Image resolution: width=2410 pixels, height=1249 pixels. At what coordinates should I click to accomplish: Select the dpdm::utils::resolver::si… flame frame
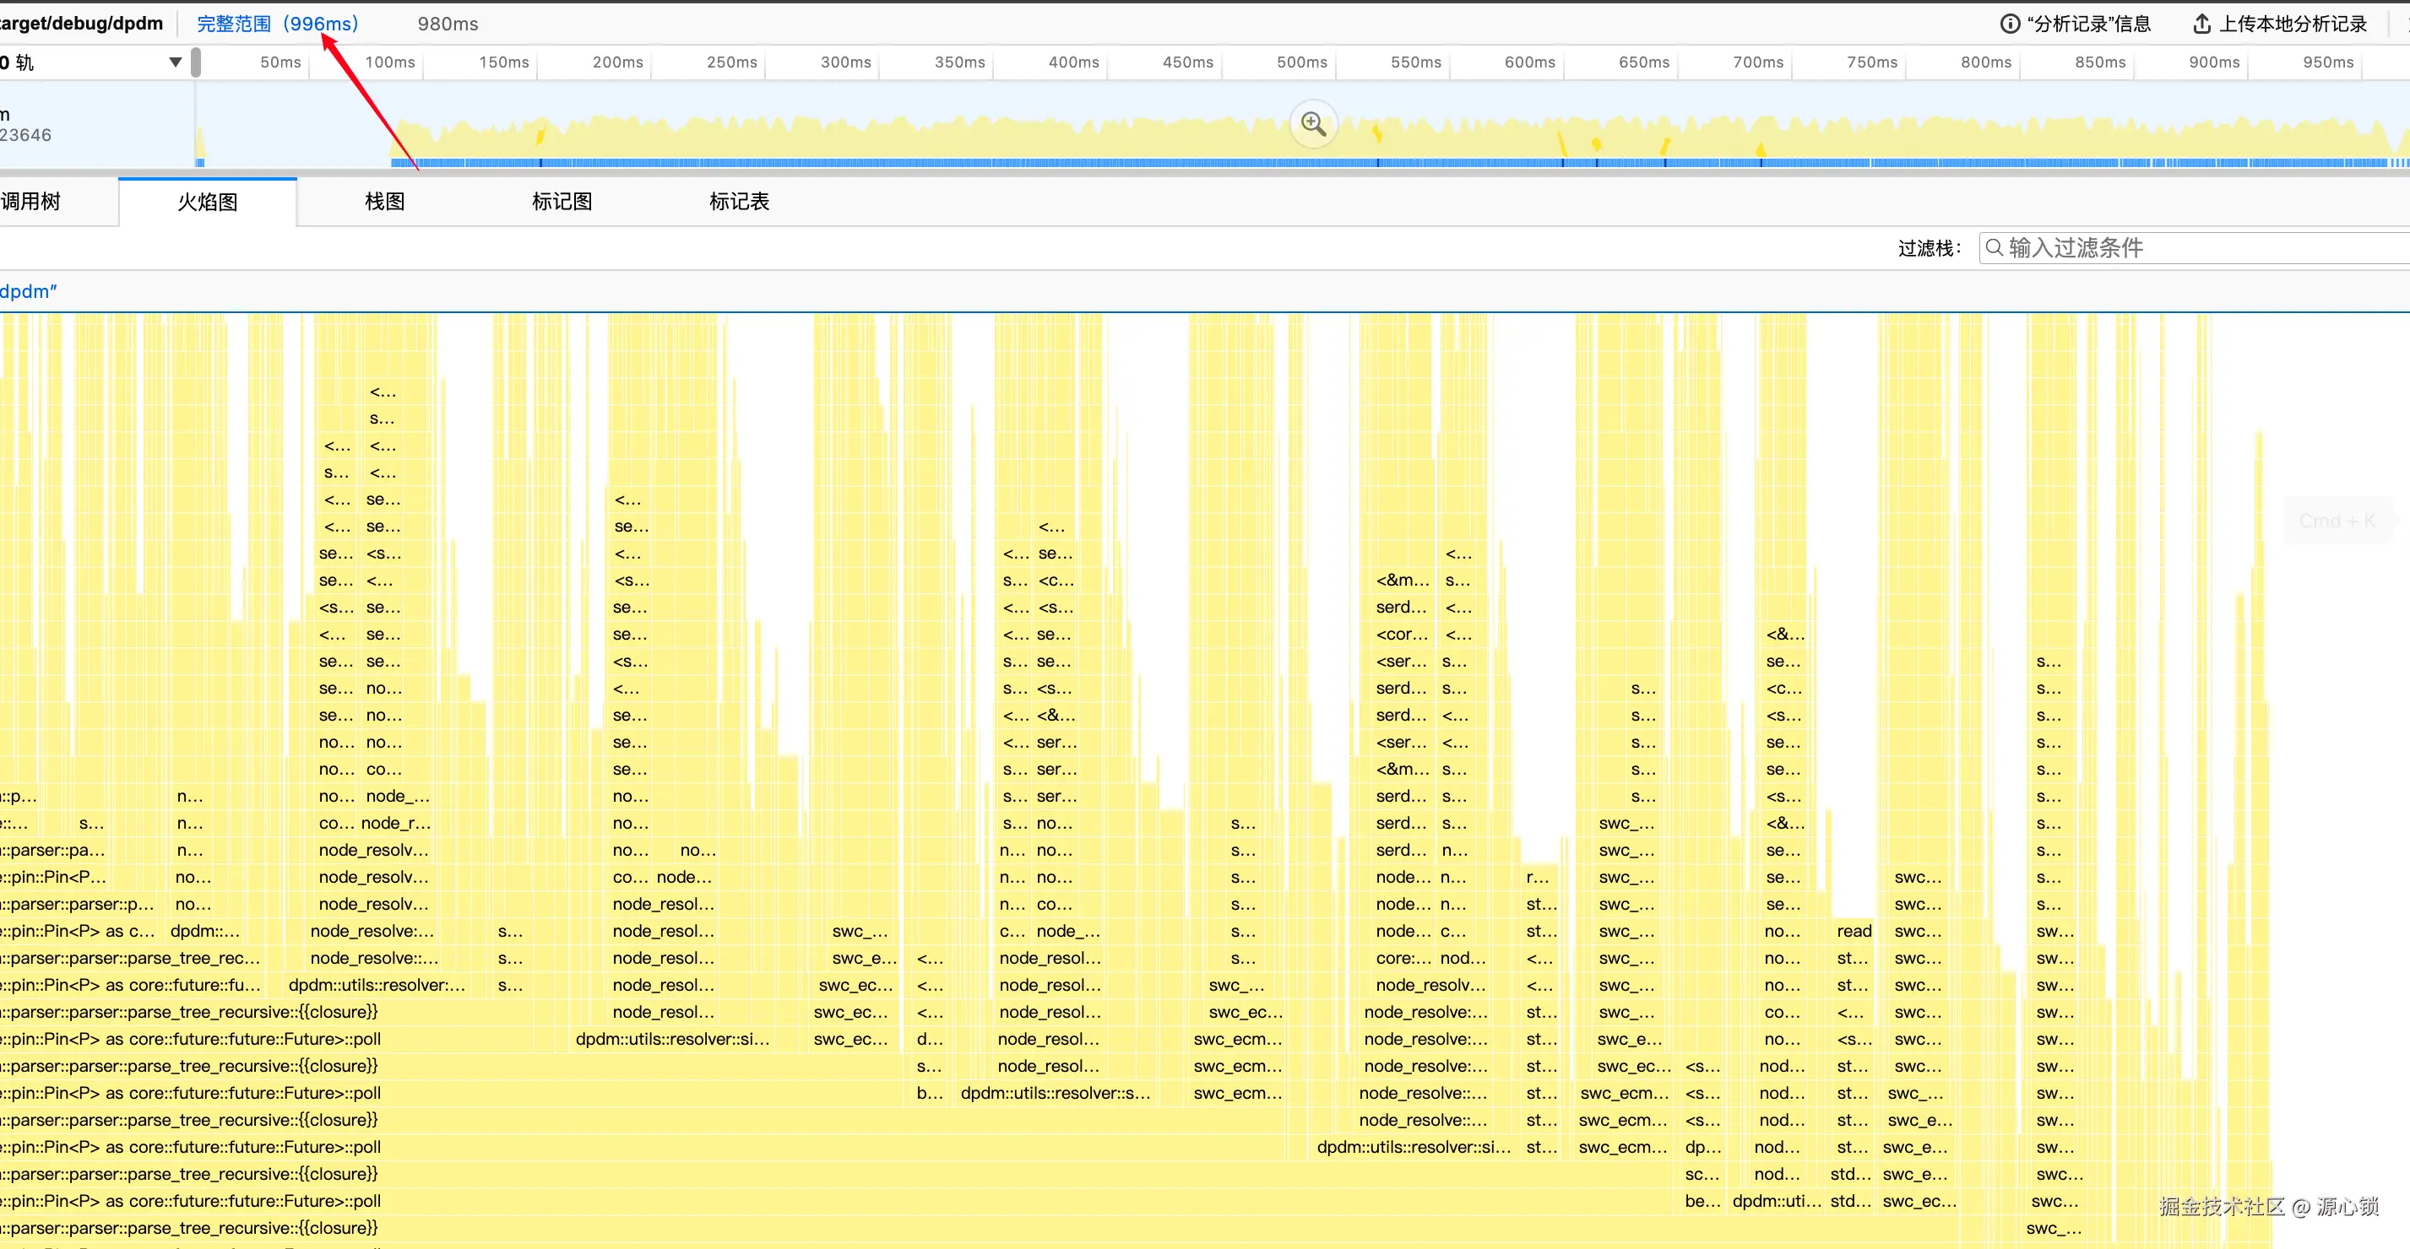click(671, 1039)
